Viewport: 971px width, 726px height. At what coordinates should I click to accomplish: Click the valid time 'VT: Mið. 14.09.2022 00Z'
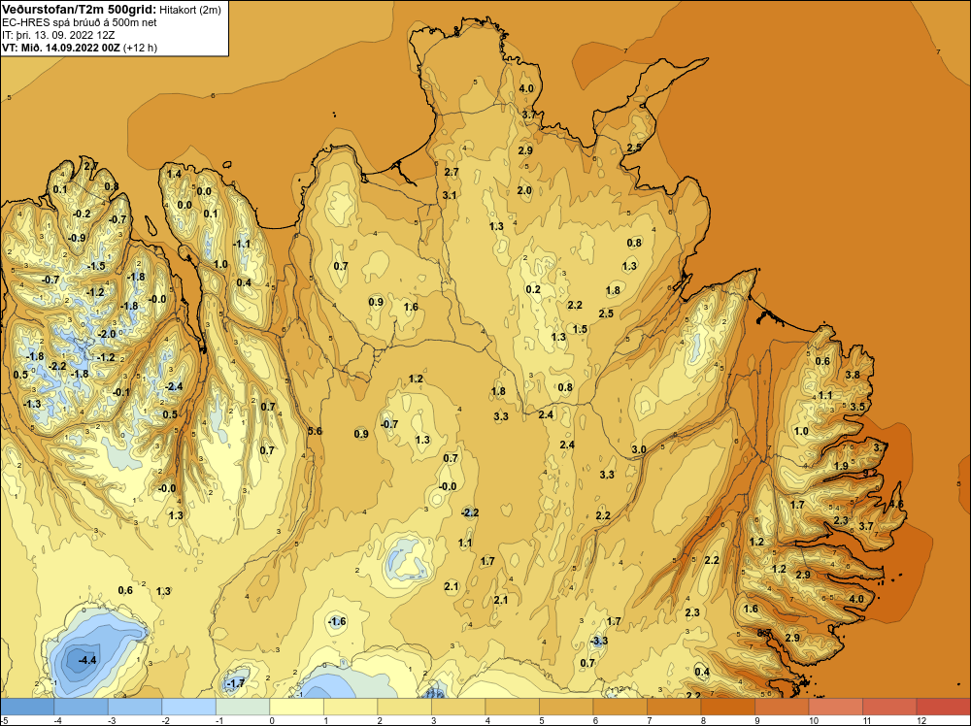pos(61,48)
